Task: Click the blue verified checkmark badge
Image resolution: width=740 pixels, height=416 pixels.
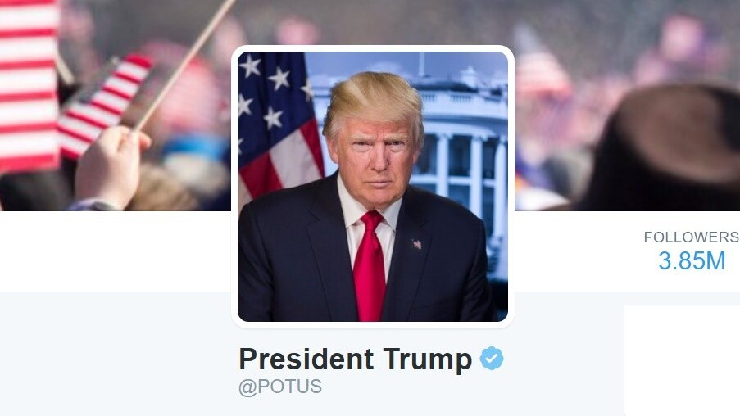Action: tap(492, 359)
